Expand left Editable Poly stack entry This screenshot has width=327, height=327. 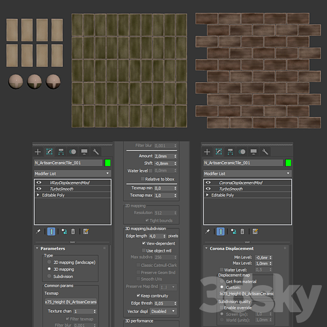38,195
